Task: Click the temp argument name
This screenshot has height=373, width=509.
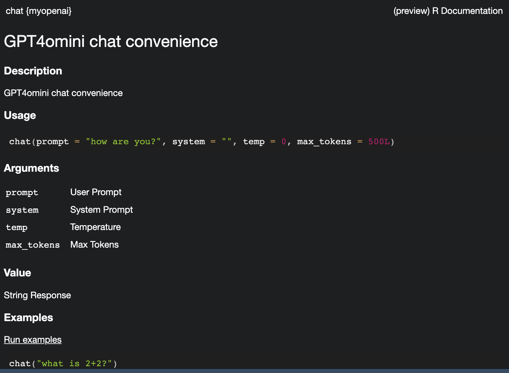Action: (x=17, y=228)
